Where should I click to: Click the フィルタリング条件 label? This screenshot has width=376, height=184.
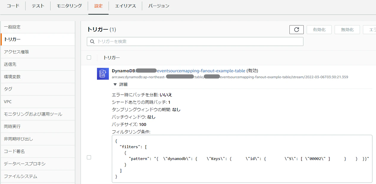pyautogui.click(x=131, y=132)
